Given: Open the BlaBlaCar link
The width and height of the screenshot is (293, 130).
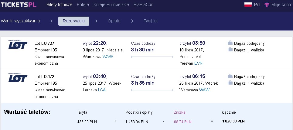Looking at the screenshot, I should coord(143,5).
